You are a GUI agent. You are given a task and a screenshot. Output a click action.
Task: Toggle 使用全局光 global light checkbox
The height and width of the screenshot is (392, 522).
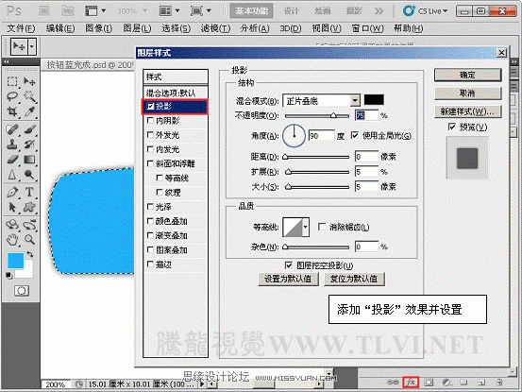355,135
